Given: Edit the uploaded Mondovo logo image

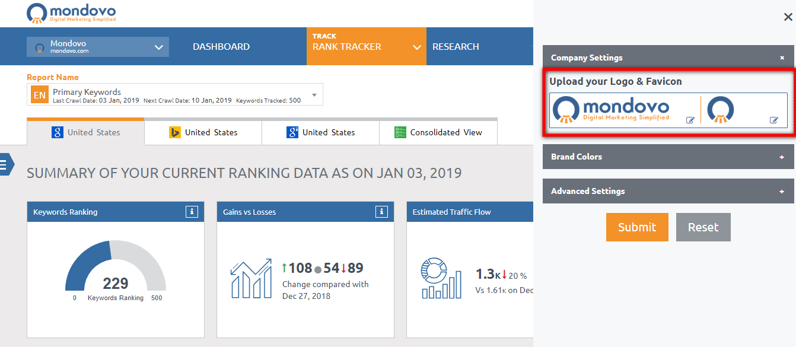Looking at the screenshot, I should point(690,120).
